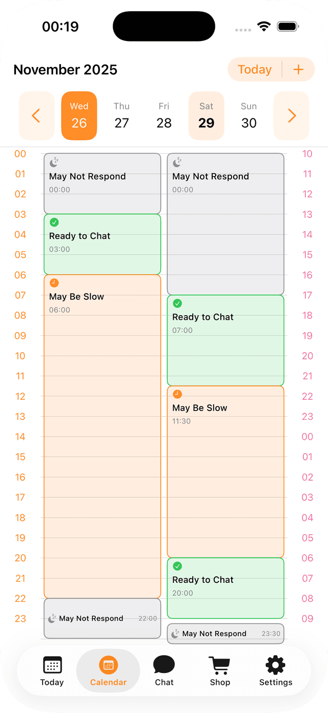Click the November 2025 header
Viewport: 328px width, 713px height.
(x=65, y=69)
